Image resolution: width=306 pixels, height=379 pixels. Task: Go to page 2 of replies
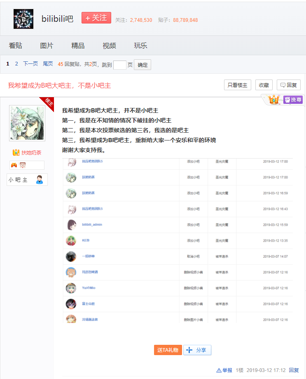coord(16,64)
